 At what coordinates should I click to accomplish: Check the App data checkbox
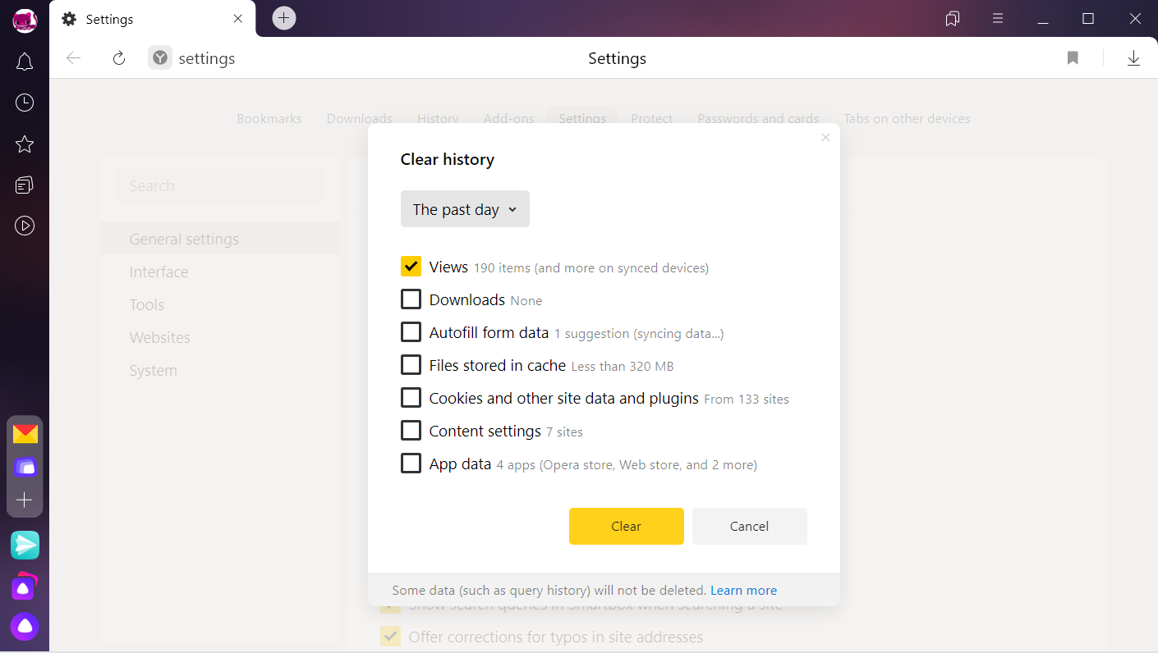pos(411,463)
